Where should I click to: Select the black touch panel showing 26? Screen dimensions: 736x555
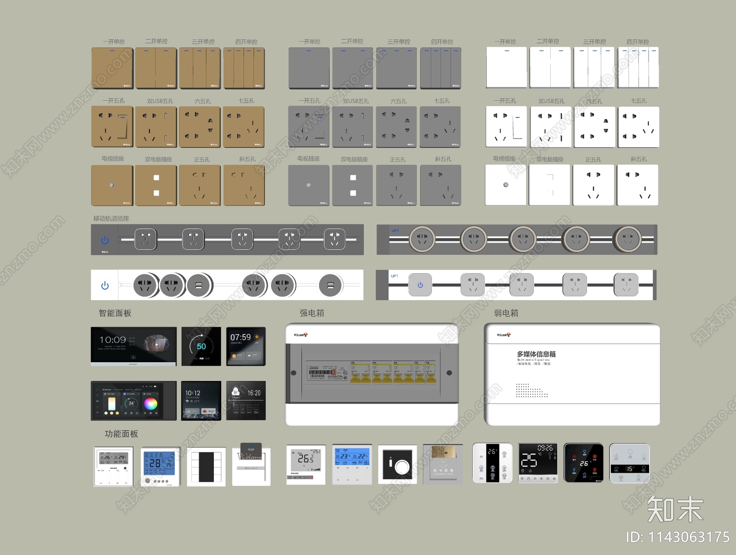pyautogui.click(x=584, y=463)
